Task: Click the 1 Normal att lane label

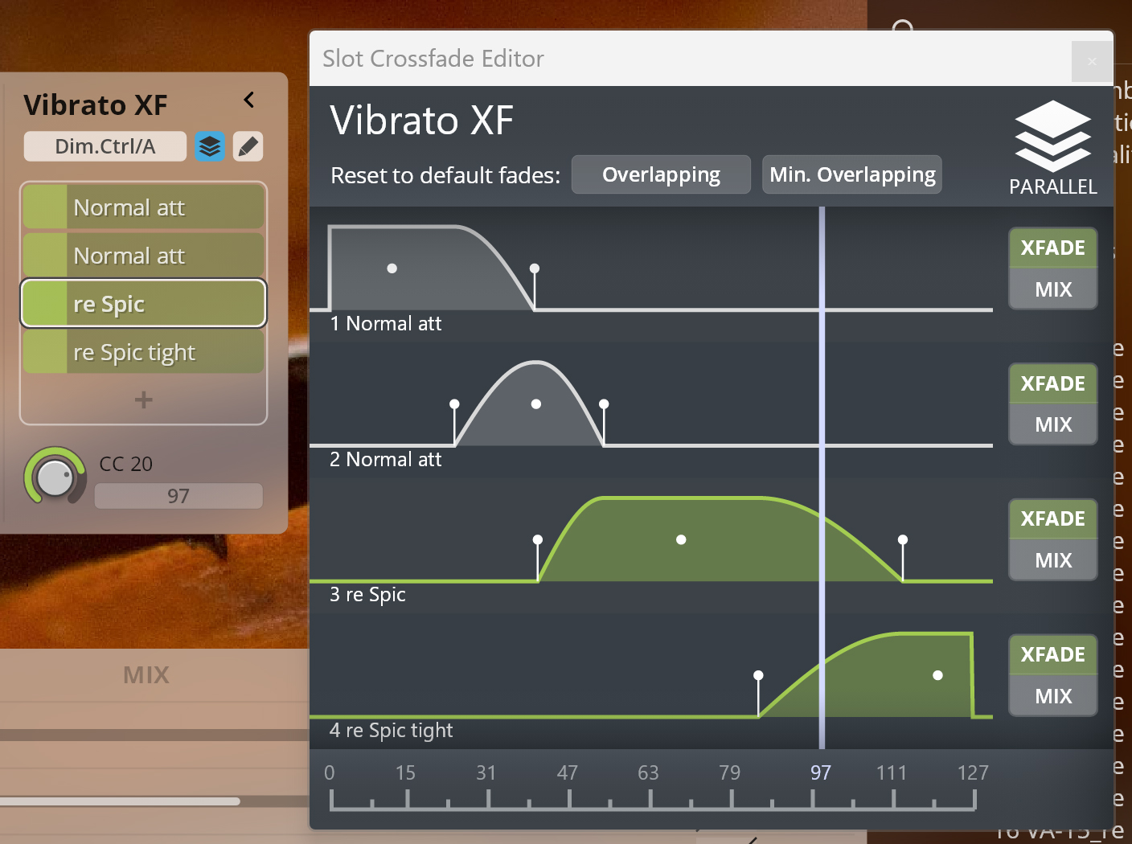Action: coord(385,323)
